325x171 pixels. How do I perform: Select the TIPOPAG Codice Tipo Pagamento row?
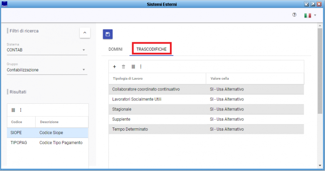(x=47, y=143)
